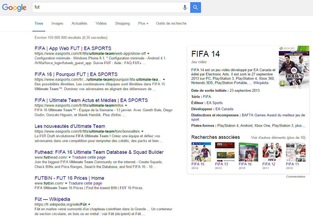Image resolution: width=313 pixels, height=218 pixels.
Task: Activate voice search microphone icon
Action: tap(185, 7)
